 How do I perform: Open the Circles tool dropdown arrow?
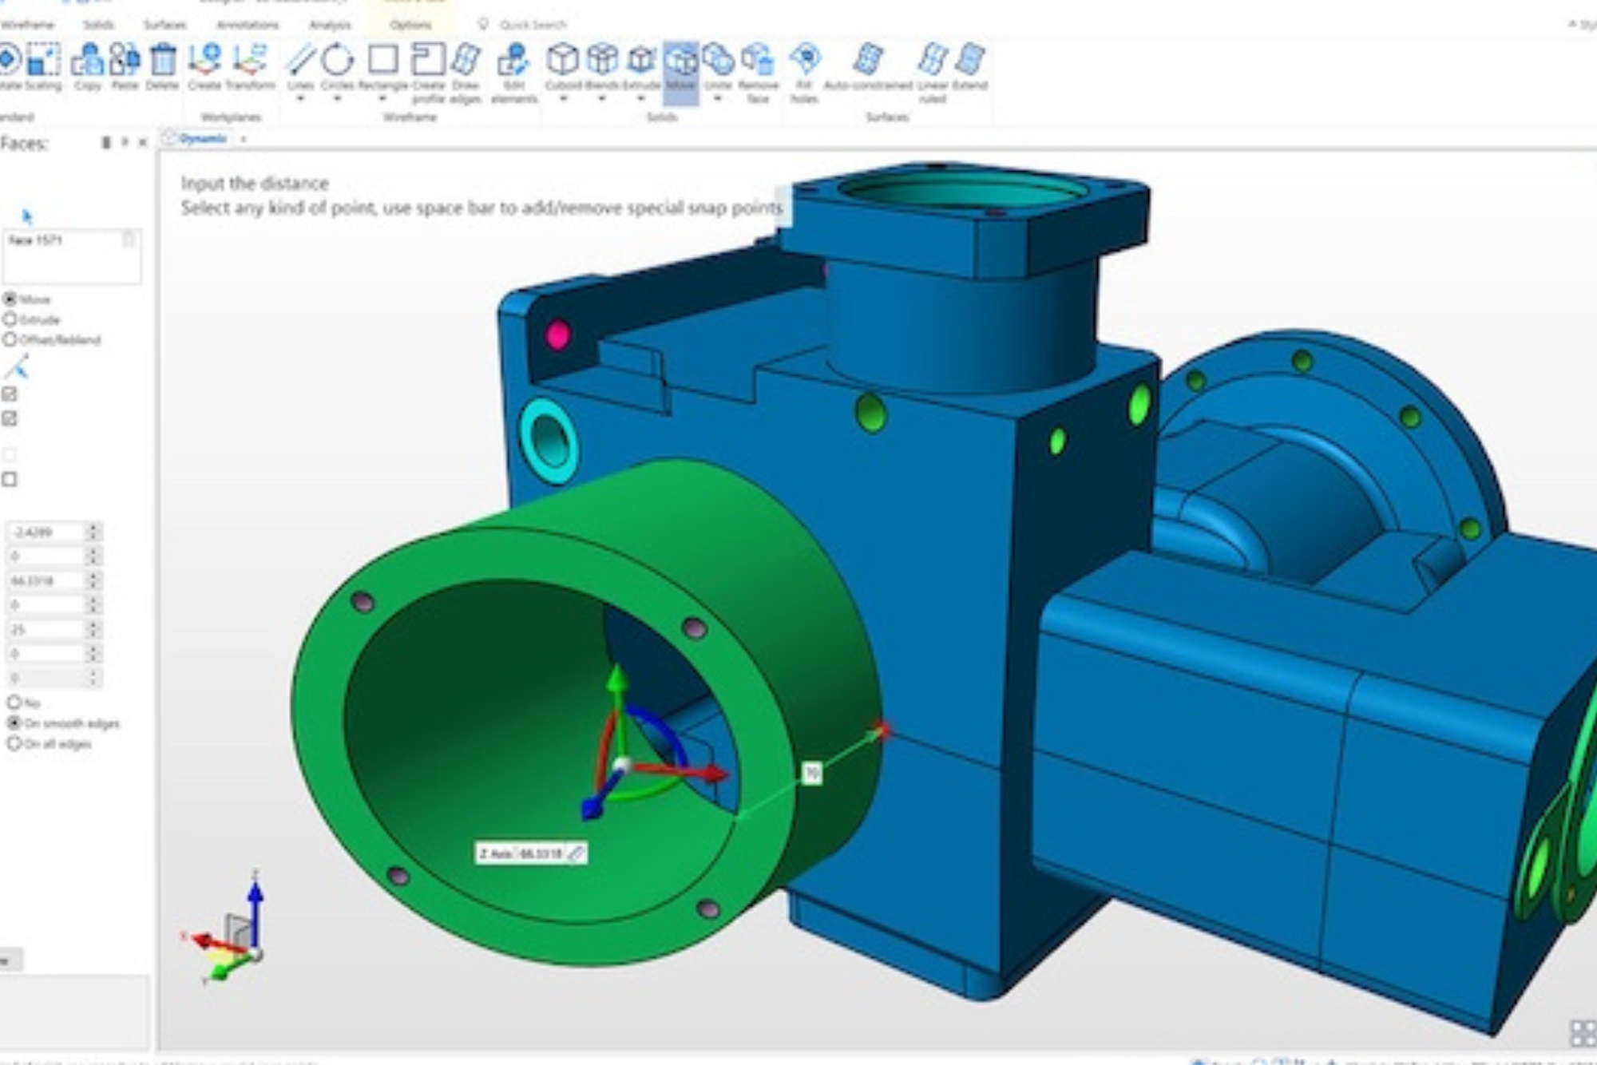pyautogui.click(x=337, y=100)
